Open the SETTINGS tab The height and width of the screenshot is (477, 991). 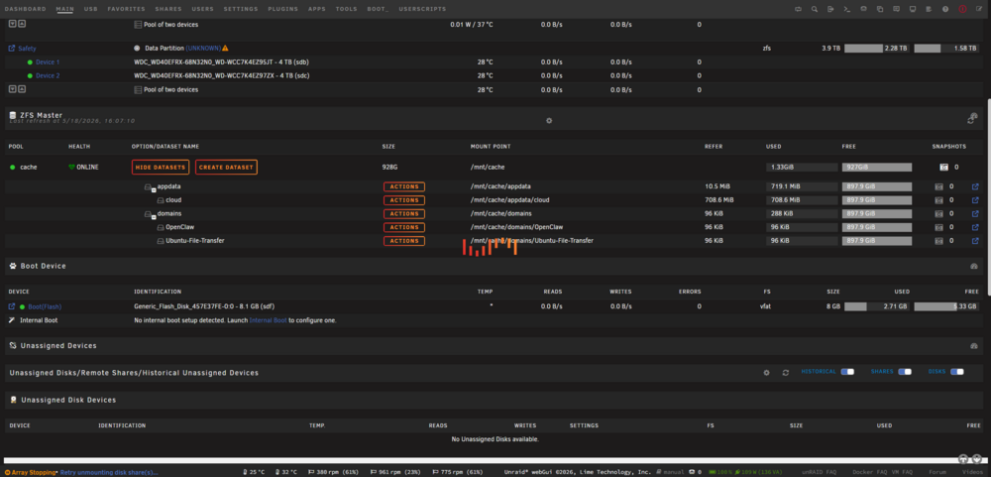241,9
